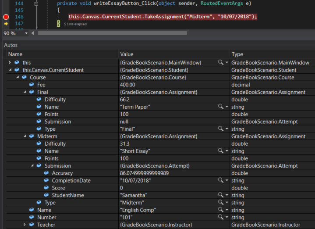Click the Type column header
Viewport: 315px width, 229px height.
coord(237,54)
